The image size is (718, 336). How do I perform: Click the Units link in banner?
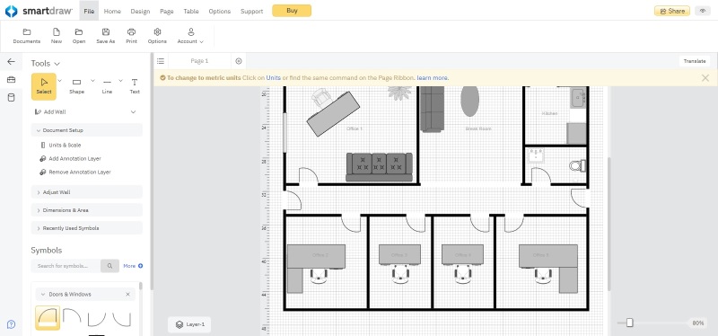pyautogui.click(x=274, y=78)
